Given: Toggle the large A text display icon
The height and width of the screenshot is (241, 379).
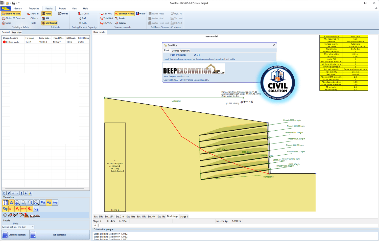Looking at the screenshot, I should coord(11,203).
